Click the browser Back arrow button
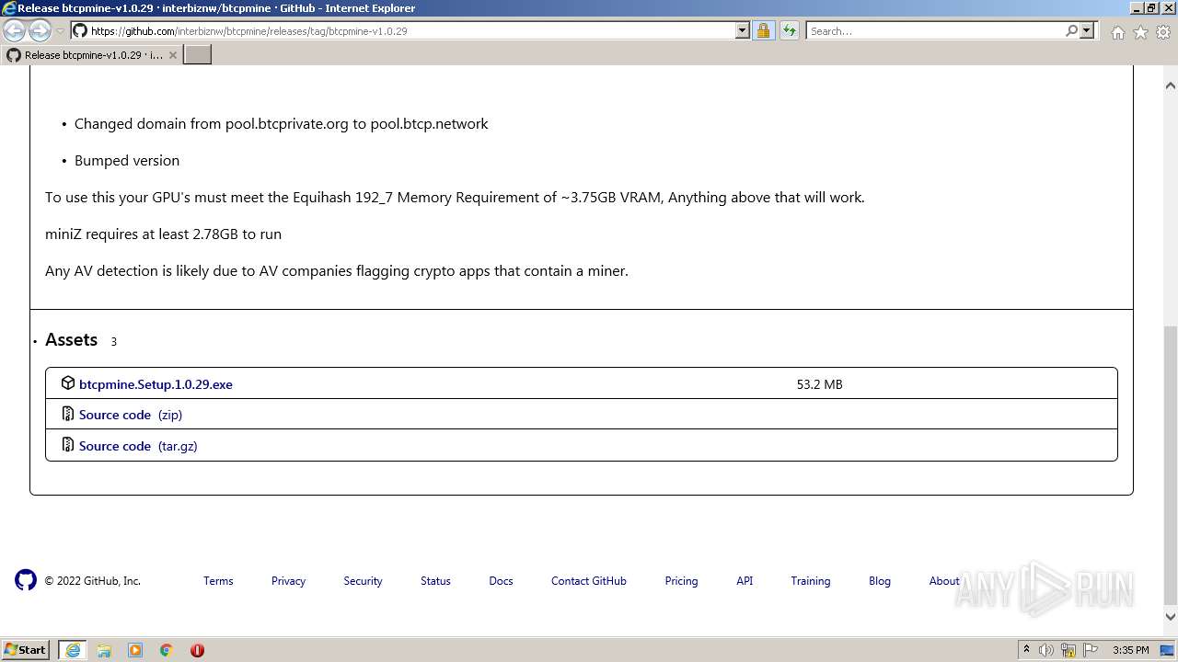Image resolution: width=1178 pixels, height=662 pixels. [15, 30]
